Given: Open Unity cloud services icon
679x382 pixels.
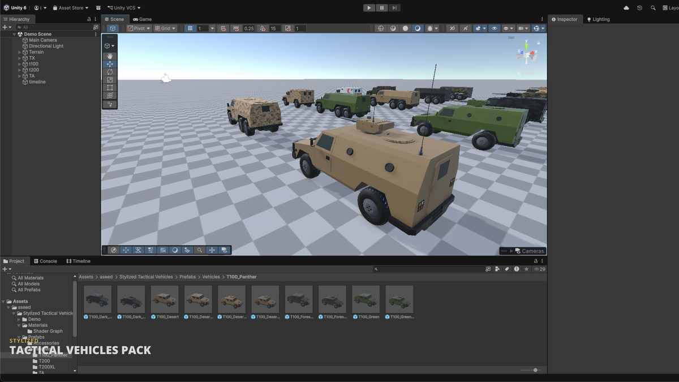Looking at the screenshot, I should point(626,8).
